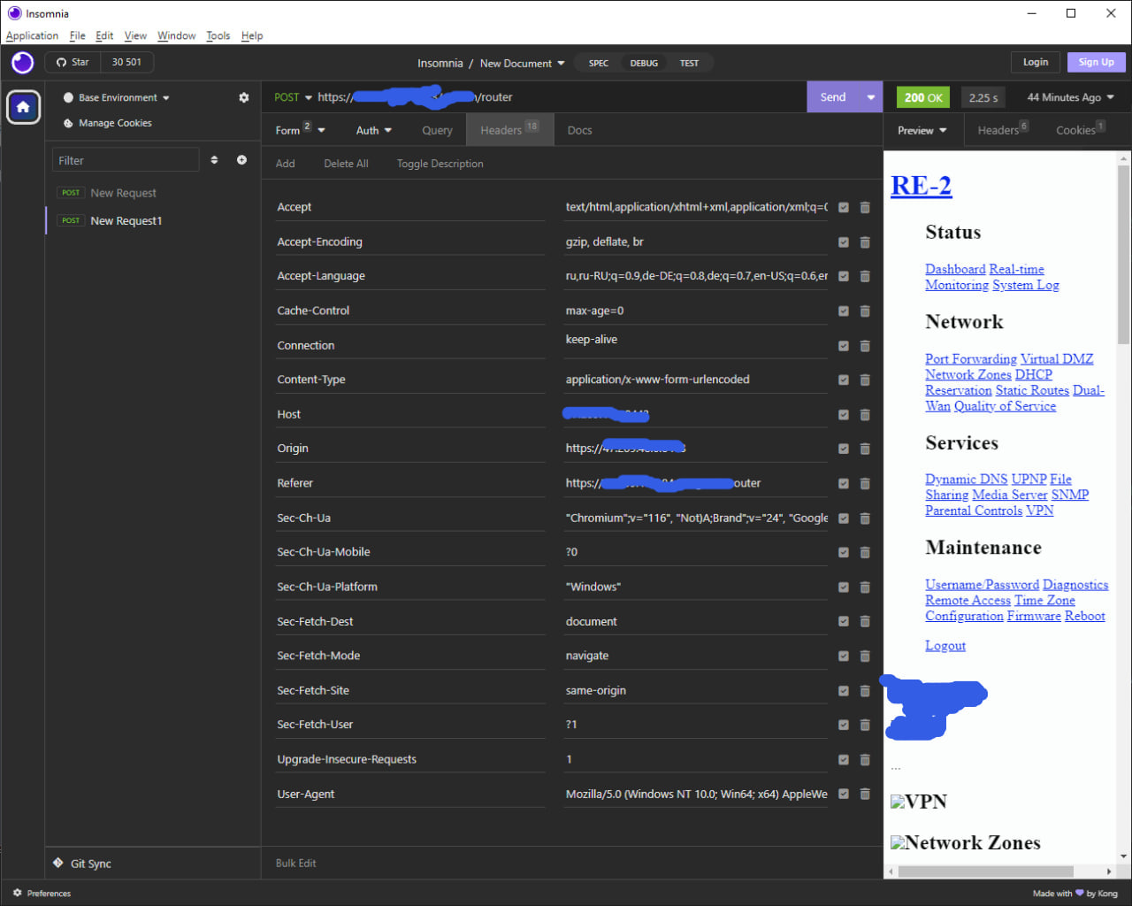Toggle the Upgrade-Insecure-Requests header checkbox
This screenshot has height=906, width=1132.
click(844, 759)
